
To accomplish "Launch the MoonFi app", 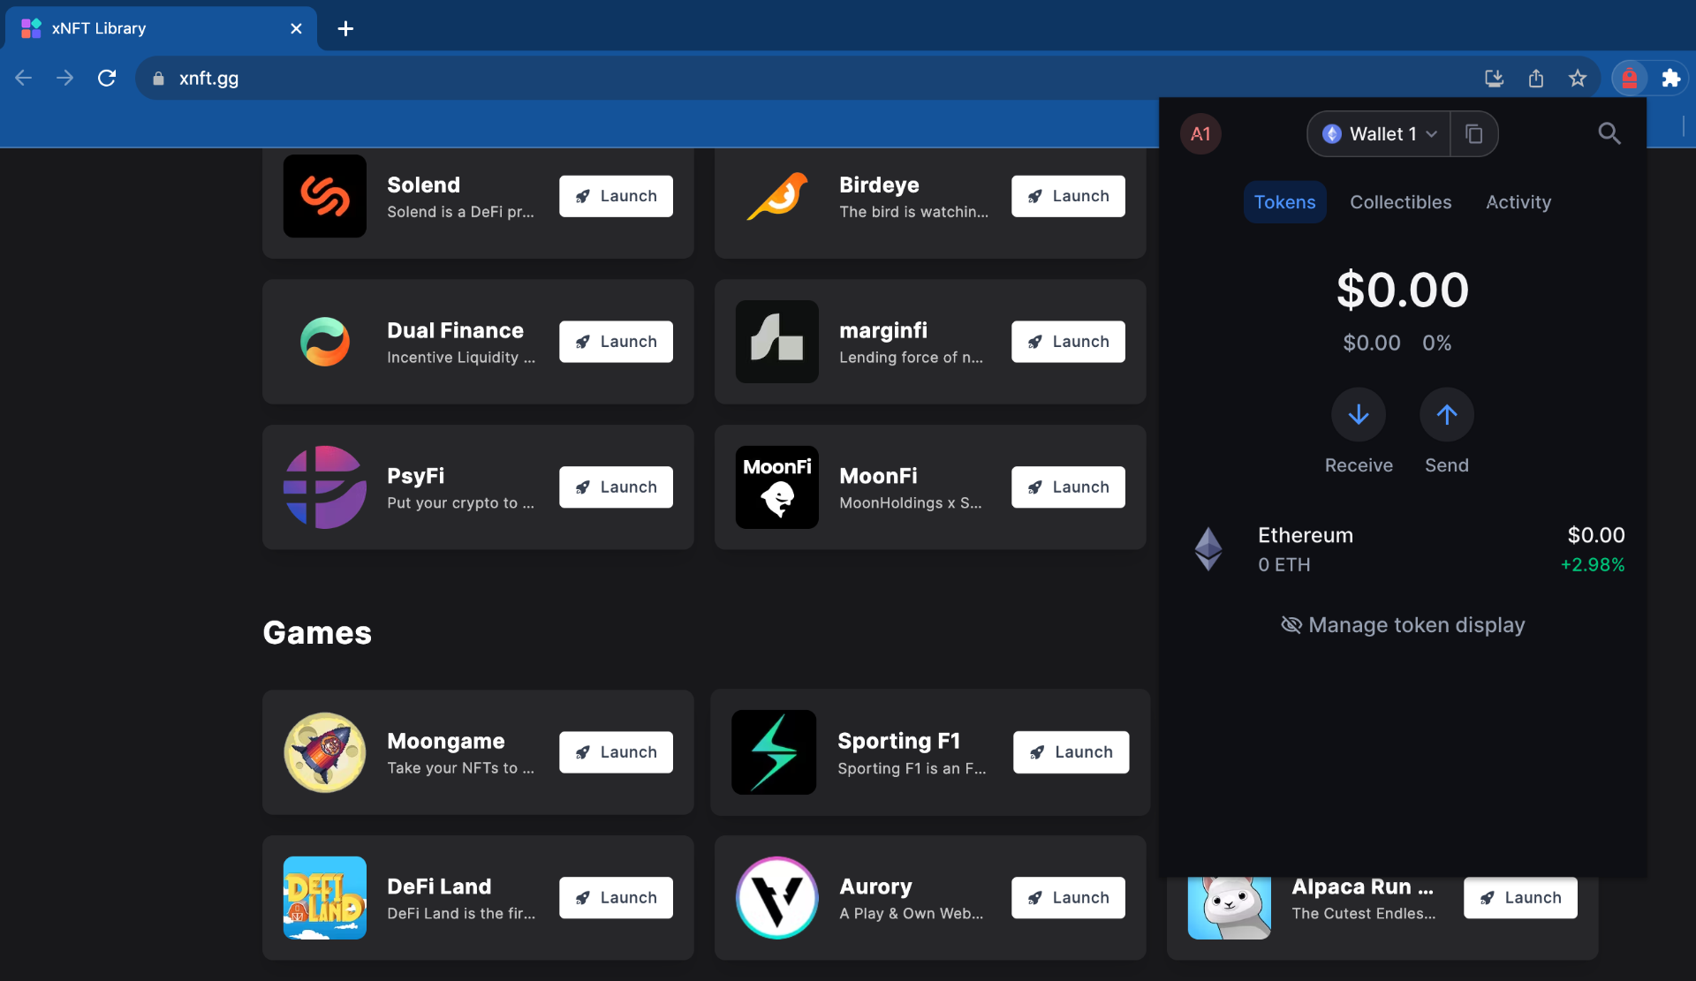I will pos(1068,487).
